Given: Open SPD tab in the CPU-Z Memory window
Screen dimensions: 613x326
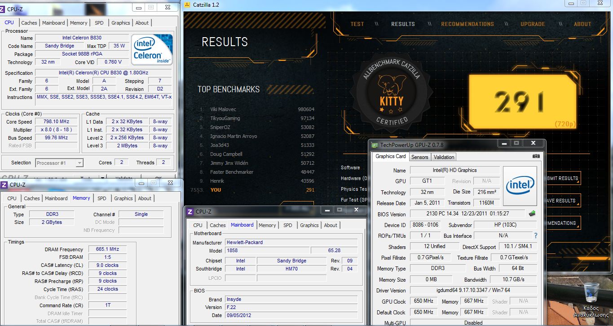Looking at the screenshot, I should [x=102, y=198].
